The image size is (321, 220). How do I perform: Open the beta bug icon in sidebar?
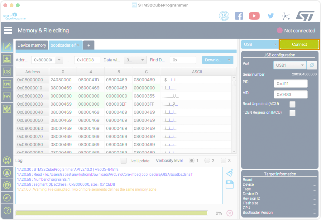click(x=7, y=173)
